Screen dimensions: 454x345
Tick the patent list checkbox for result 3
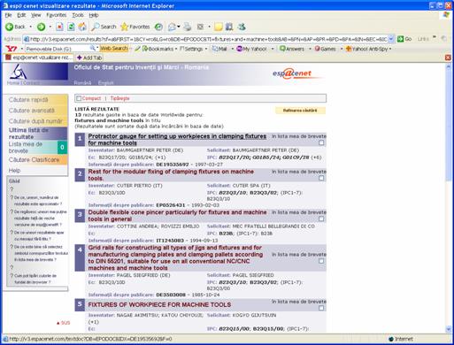tap(321, 218)
